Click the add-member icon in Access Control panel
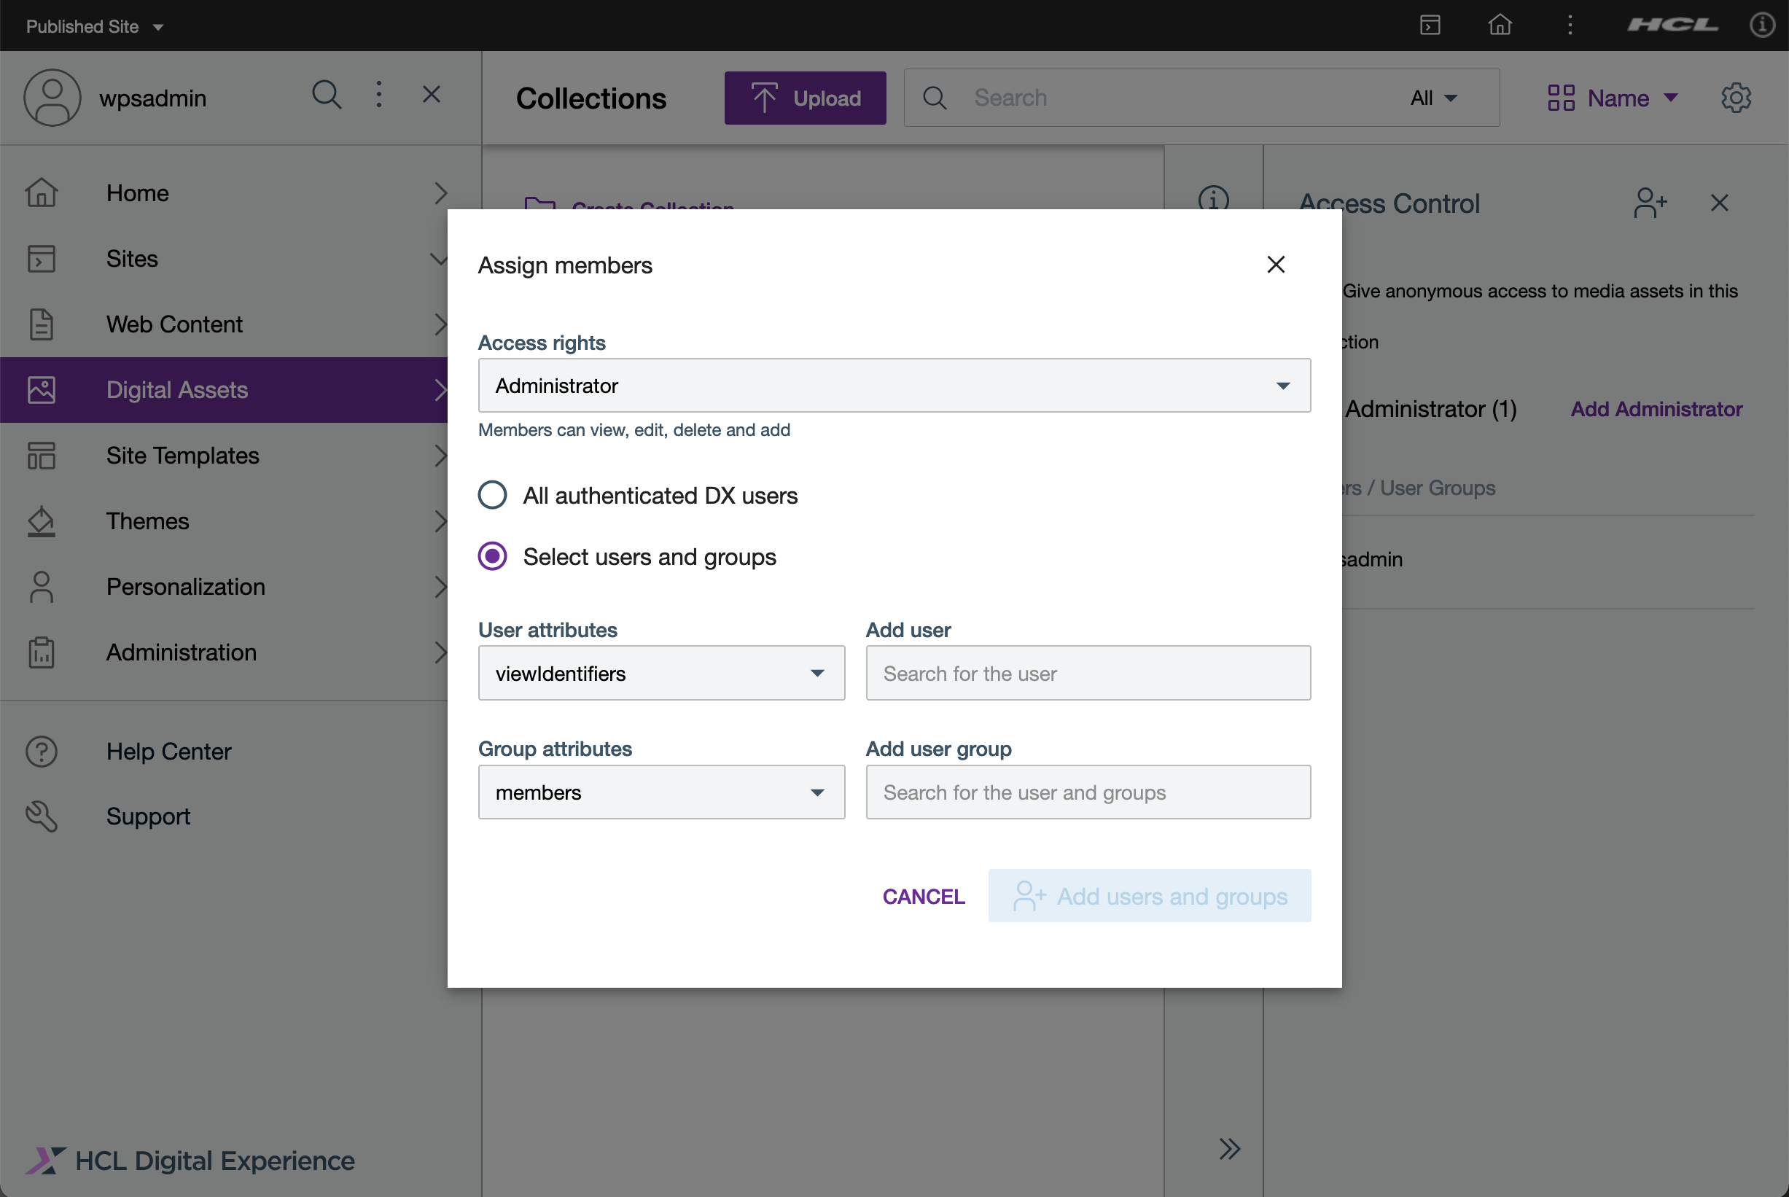 (1650, 203)
